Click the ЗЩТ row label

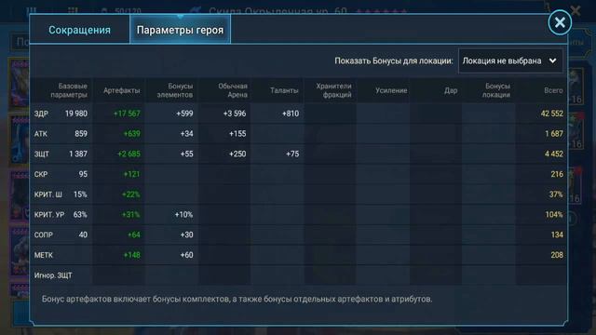[41, 154]
